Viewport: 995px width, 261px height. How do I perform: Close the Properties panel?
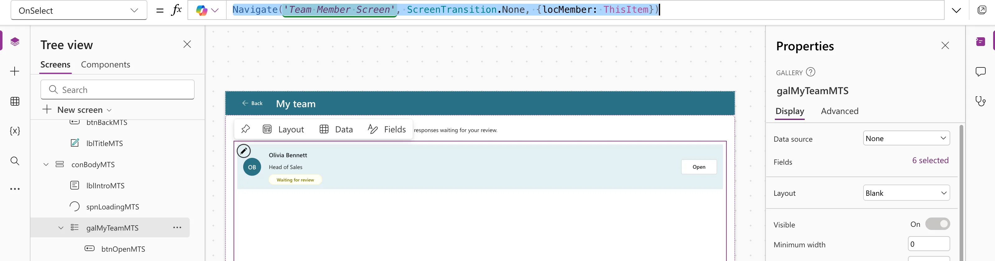(945, 46)
